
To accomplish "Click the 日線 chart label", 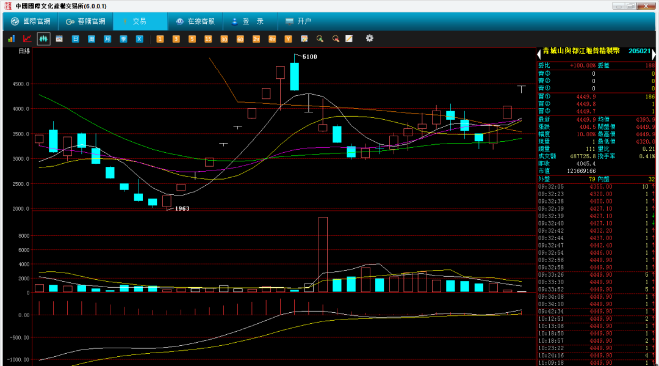I will tap(24, 51).
